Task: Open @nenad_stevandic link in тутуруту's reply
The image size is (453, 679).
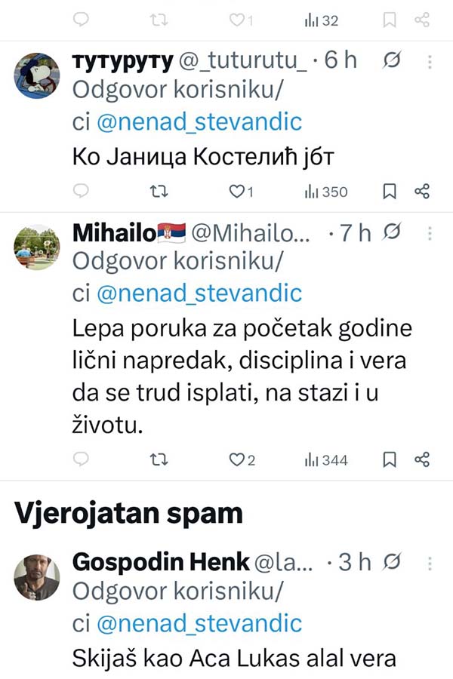Action: [x=199, y=122]
